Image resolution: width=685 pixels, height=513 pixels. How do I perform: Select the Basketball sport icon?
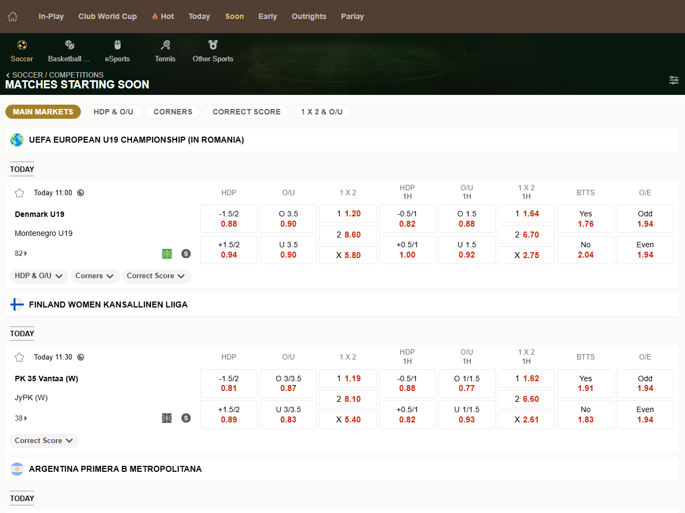pos(69,44)
